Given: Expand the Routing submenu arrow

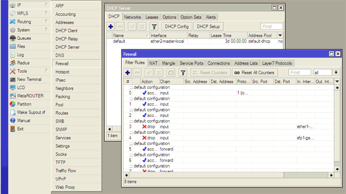Looking at the screenshot, I should point(46,22).
